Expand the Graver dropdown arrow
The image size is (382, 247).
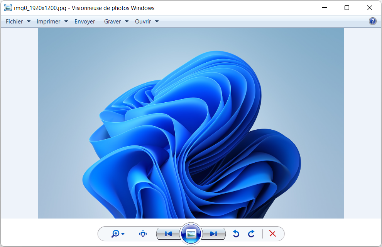pyautogui.click(x=127, y=22)
